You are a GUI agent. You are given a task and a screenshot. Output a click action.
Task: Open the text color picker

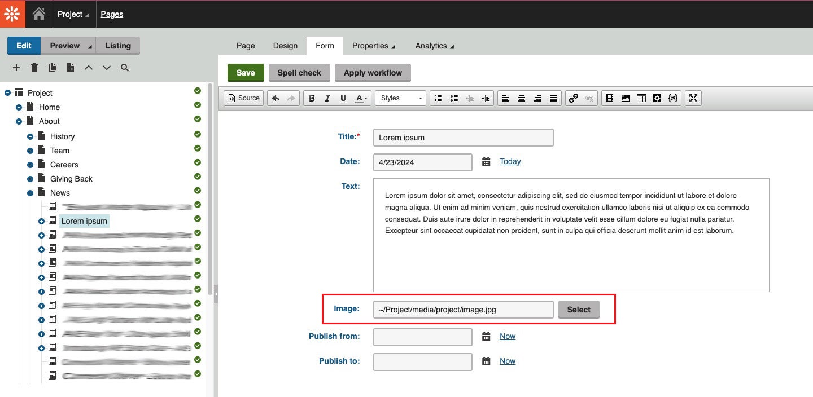tap(360, 98)
